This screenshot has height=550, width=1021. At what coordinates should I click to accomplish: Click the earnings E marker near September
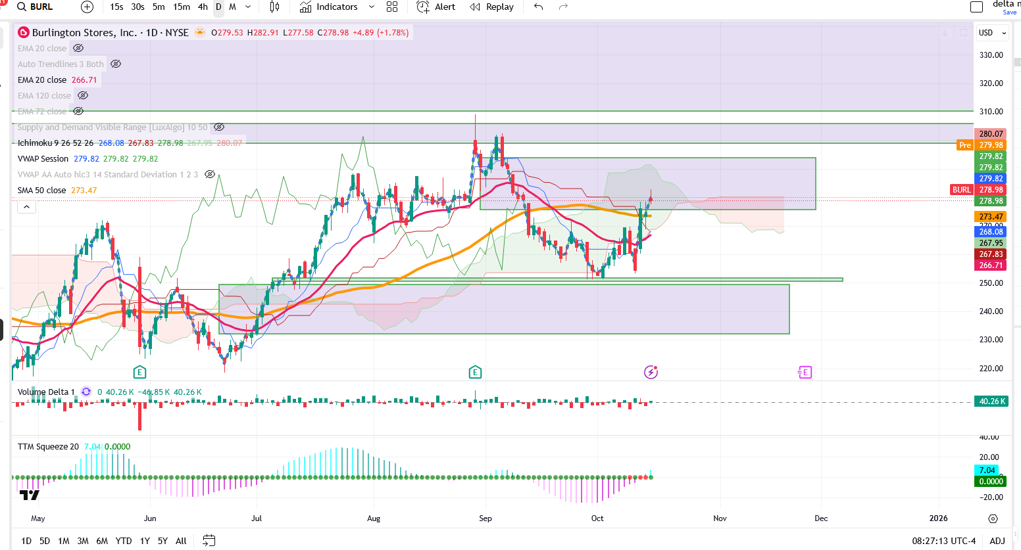click(x=475, y=373)
